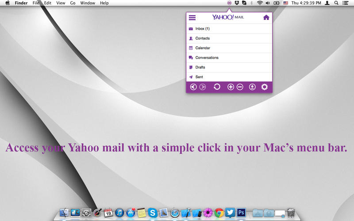Open the Contacts entry
Screen dimensions: 354x221
click(229, 38)
